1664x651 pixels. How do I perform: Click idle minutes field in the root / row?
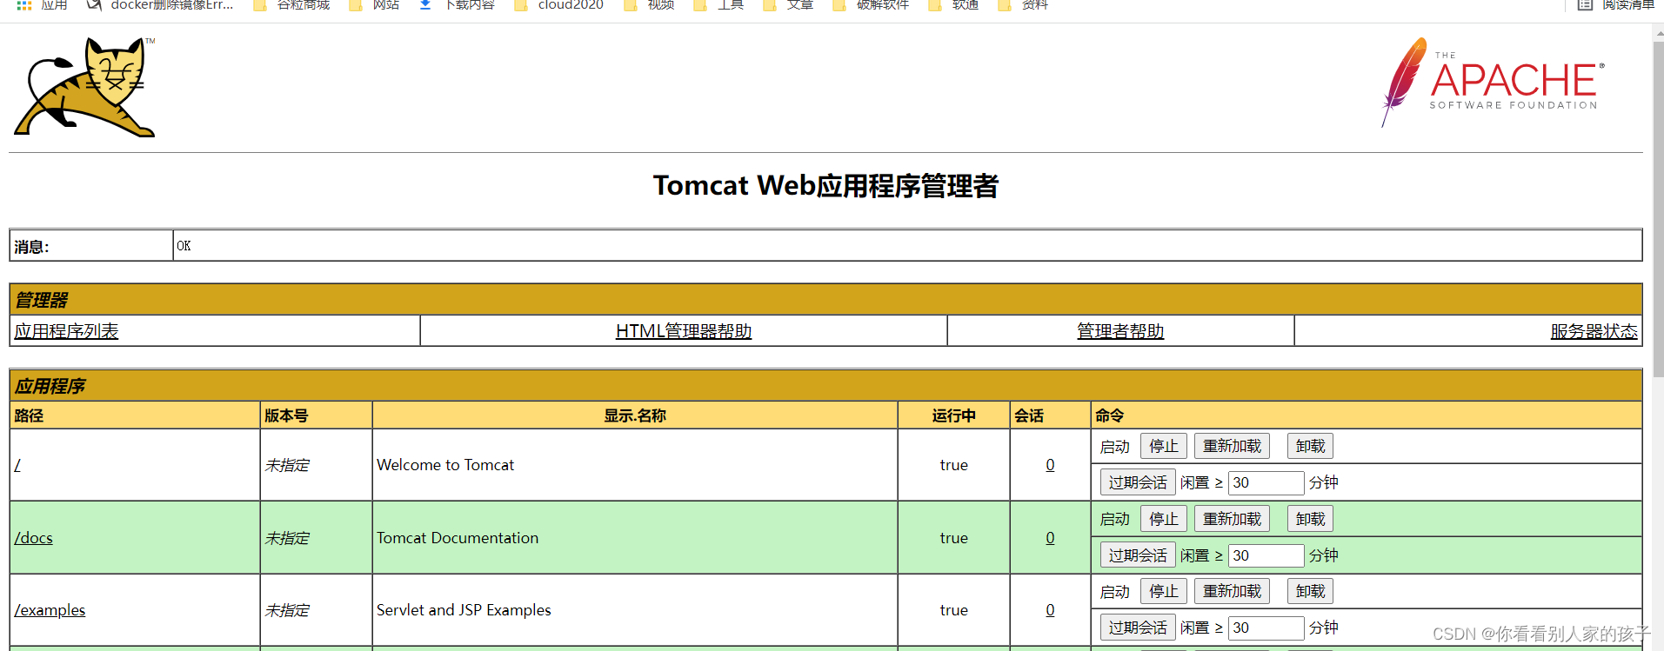pos(1266,482)
